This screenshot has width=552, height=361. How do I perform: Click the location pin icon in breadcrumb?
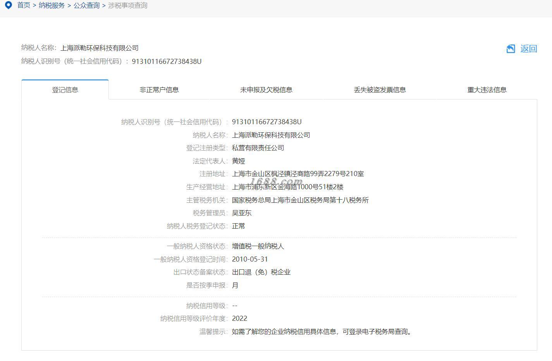click(9, 5)
